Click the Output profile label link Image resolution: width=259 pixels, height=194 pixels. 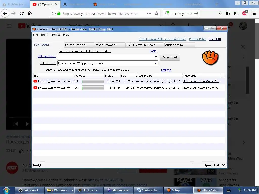[x=48, y=63]
